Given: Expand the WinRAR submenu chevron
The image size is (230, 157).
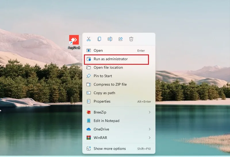Looking at the screenshot, I should point(149,138).
